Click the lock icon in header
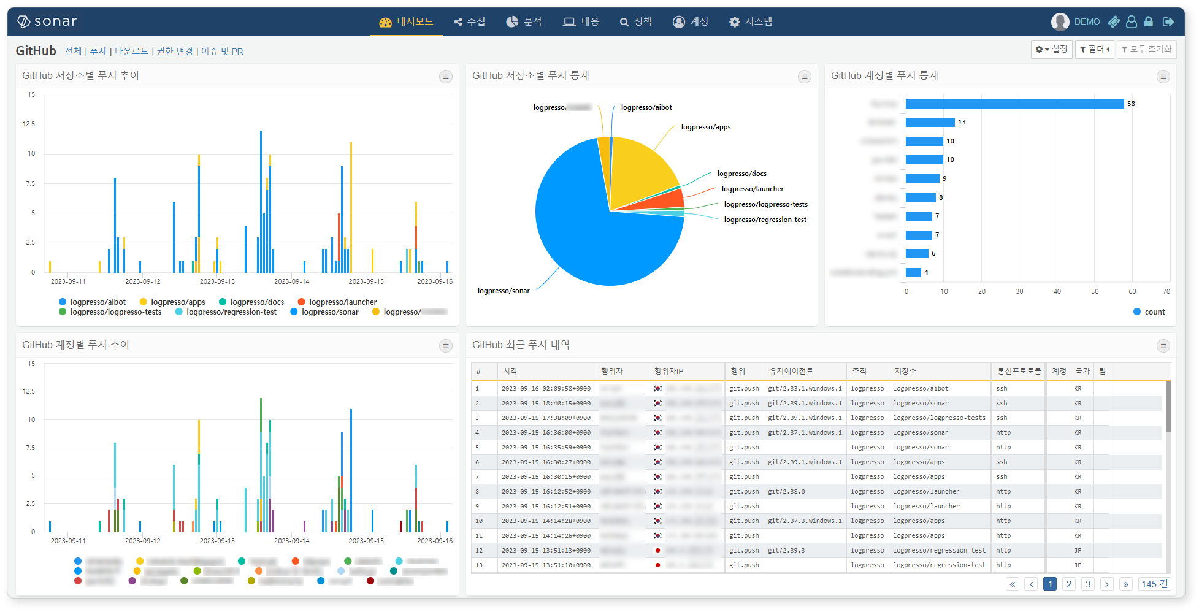 (x=1149, y=21)
